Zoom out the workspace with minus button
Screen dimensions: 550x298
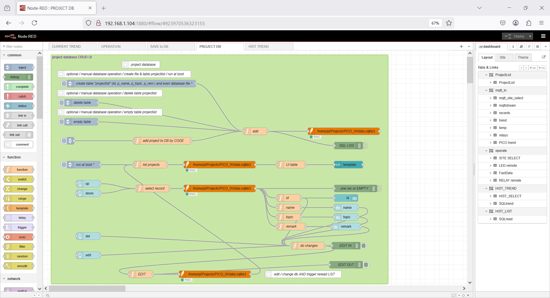point(459,295)
